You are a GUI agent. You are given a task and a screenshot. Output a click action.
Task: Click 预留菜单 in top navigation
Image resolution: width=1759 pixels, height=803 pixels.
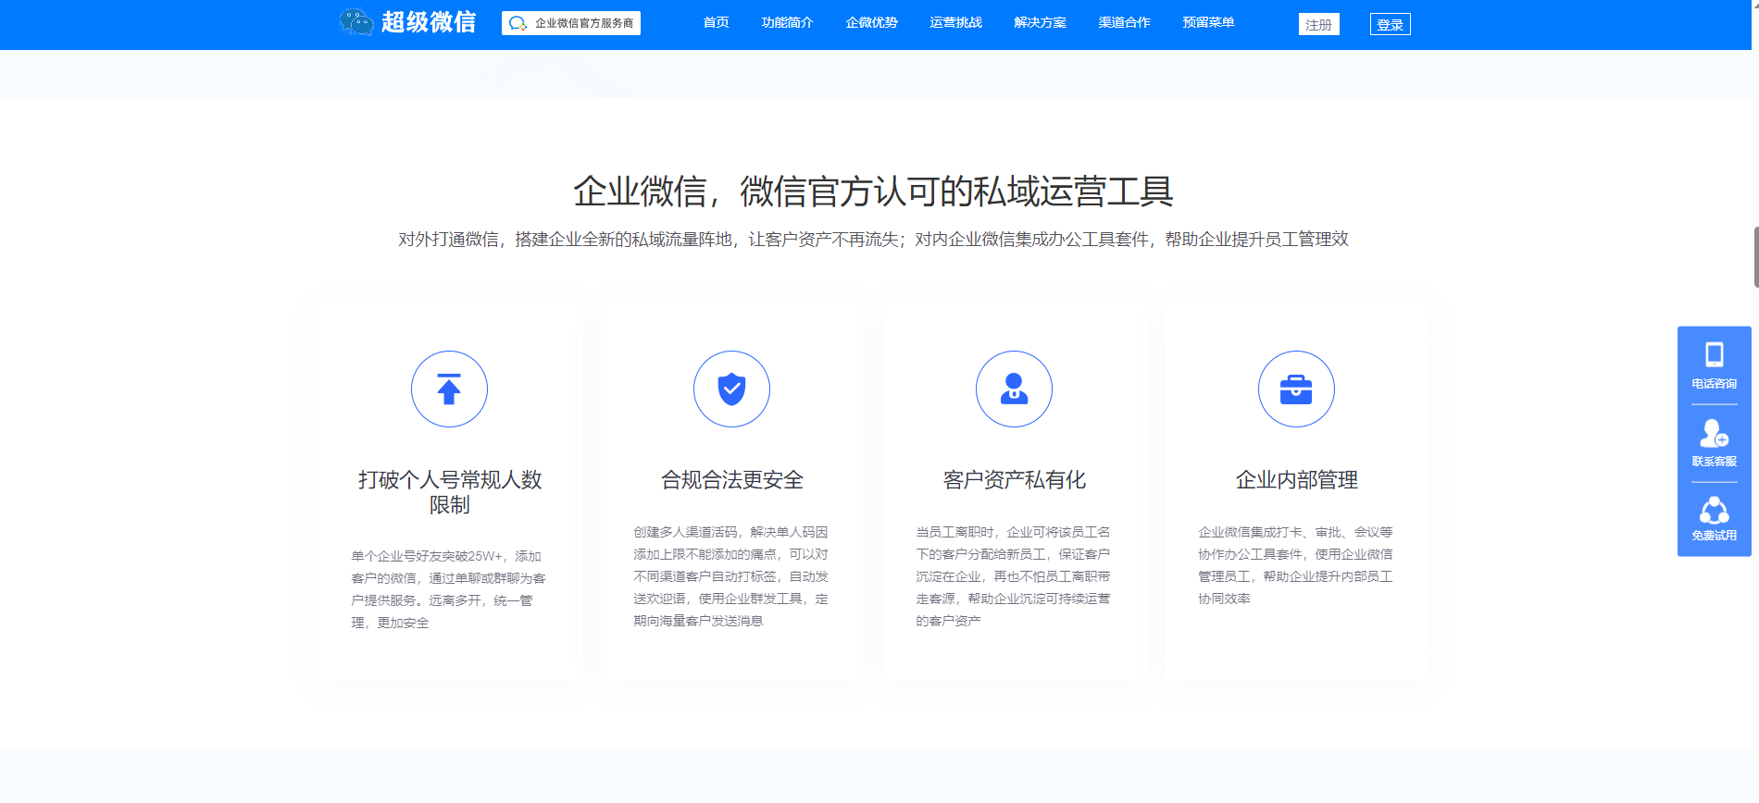(x=1208, y=23)
